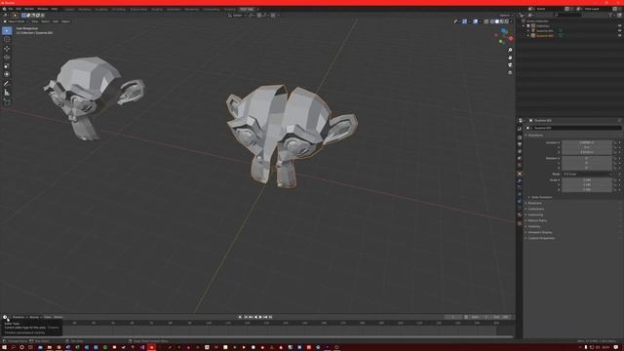Open rotation Mode XYZ Euler dropdown
This screenshot has width=624, height=351.
pos(587,174)
